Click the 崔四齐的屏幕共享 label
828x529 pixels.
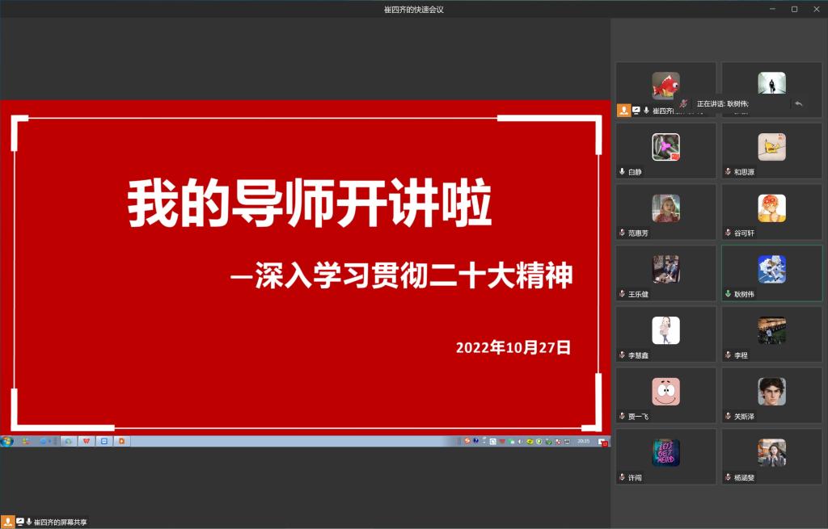[x=60, y=523]
